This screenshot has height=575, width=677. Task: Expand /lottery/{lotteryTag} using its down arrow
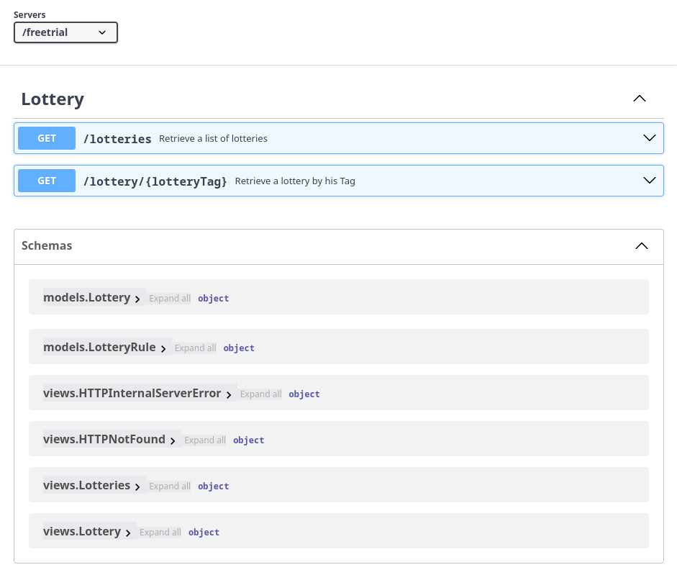[650, 180]
